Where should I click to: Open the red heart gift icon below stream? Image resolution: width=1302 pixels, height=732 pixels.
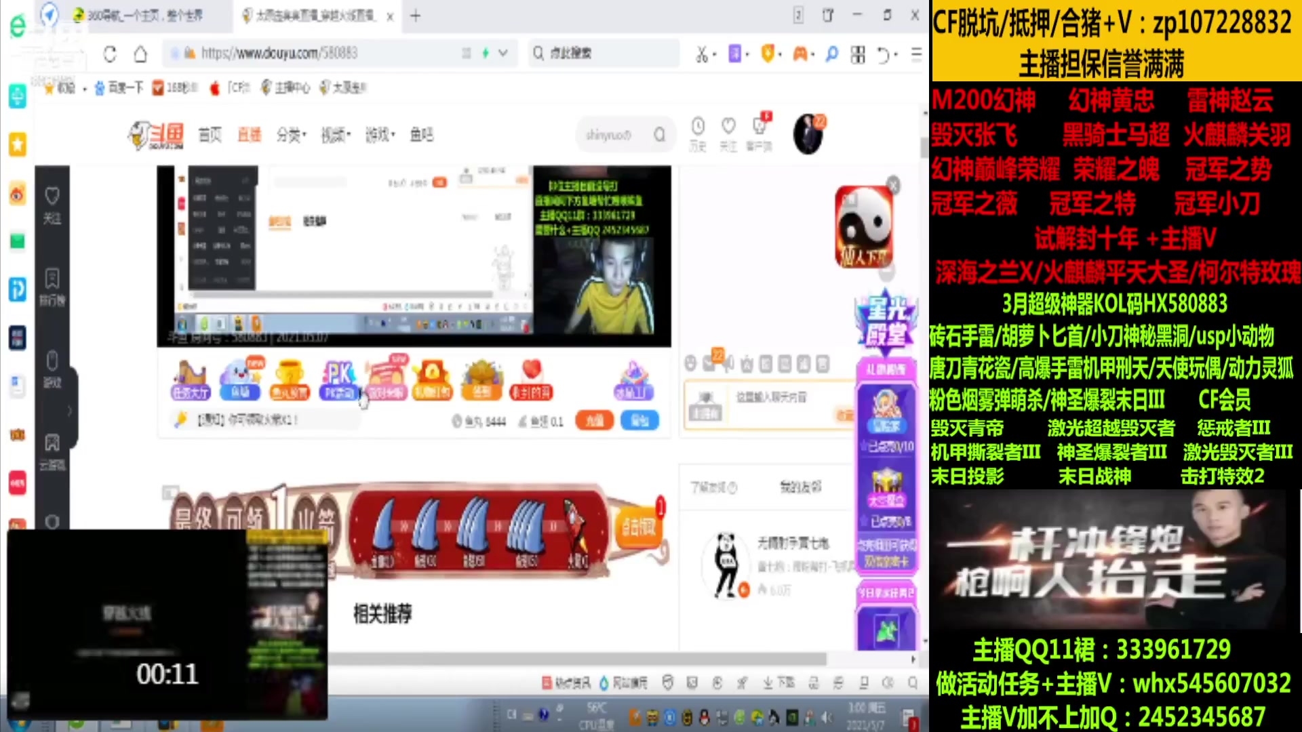coord(532,379)
